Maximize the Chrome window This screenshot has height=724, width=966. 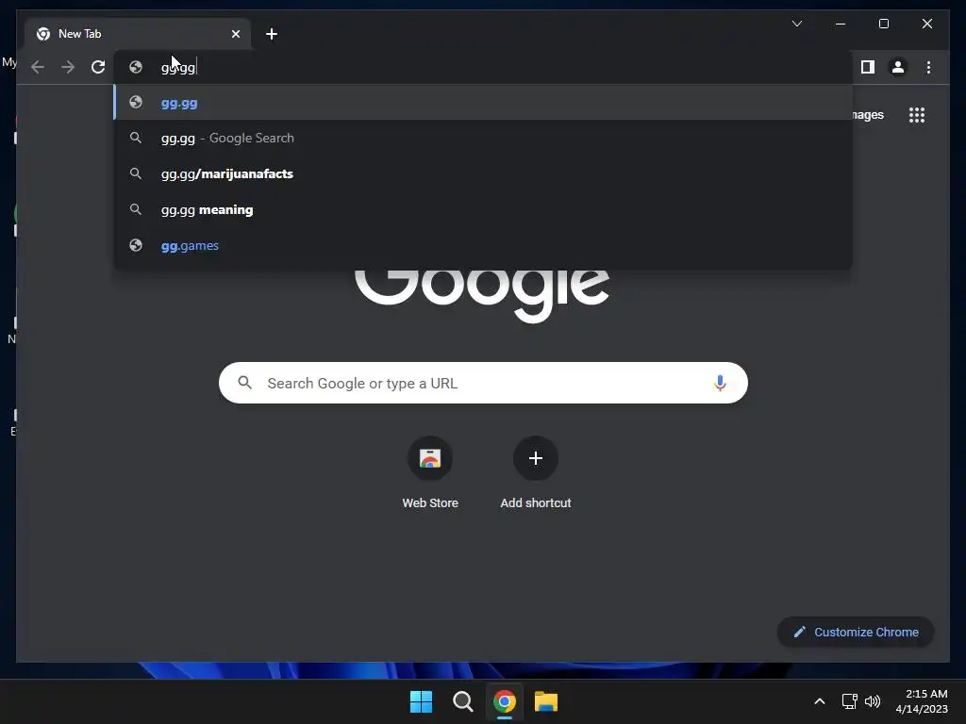(883, 24)
